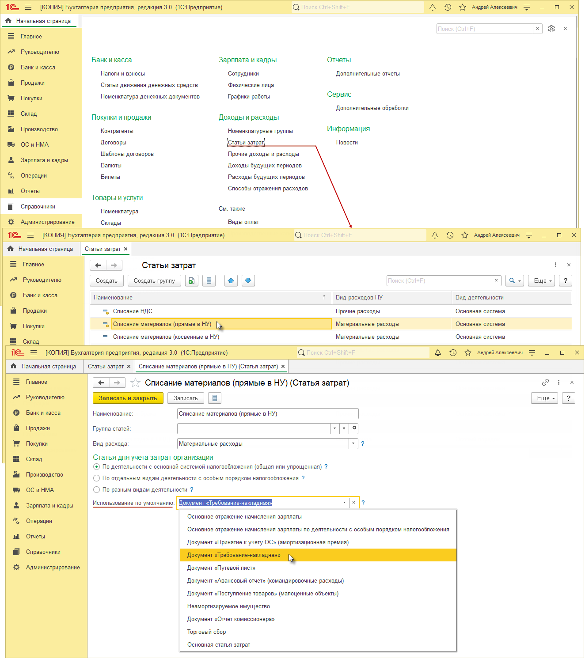Click Записать button
The width and height of the screenshot is (585, 659).
(186, 398)
